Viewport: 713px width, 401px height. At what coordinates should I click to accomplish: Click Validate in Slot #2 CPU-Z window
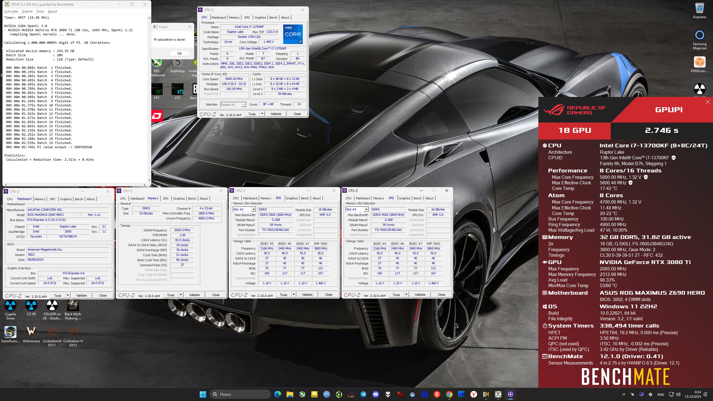click(307, 295)
